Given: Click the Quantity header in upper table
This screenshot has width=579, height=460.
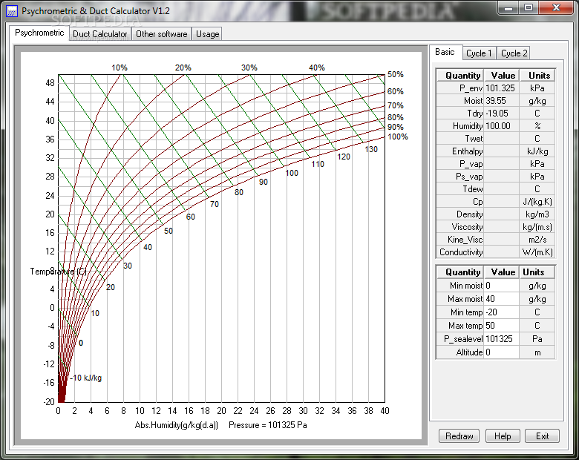Looking at the screenshot, I should 460,76.
